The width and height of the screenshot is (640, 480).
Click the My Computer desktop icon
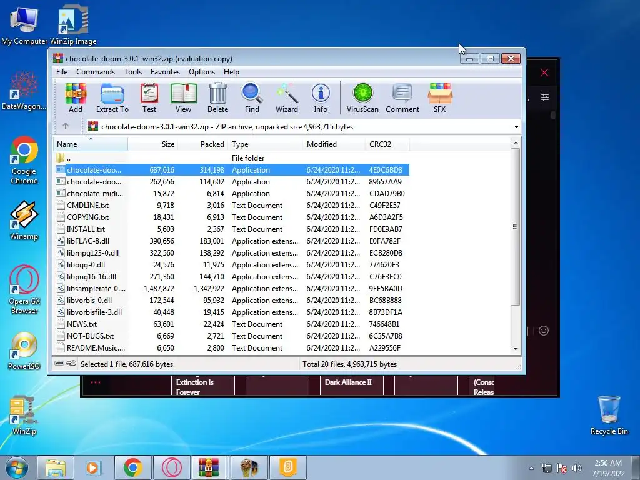(24, 25)
